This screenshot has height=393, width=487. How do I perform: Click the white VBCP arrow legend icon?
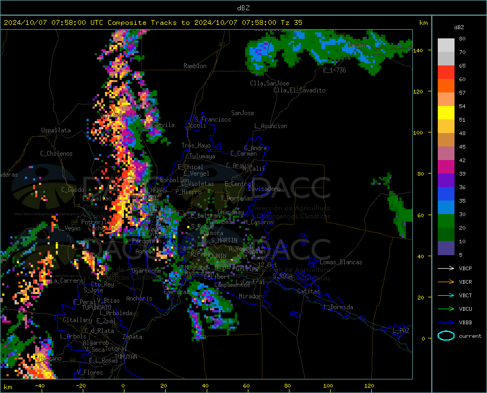[446, 268]
